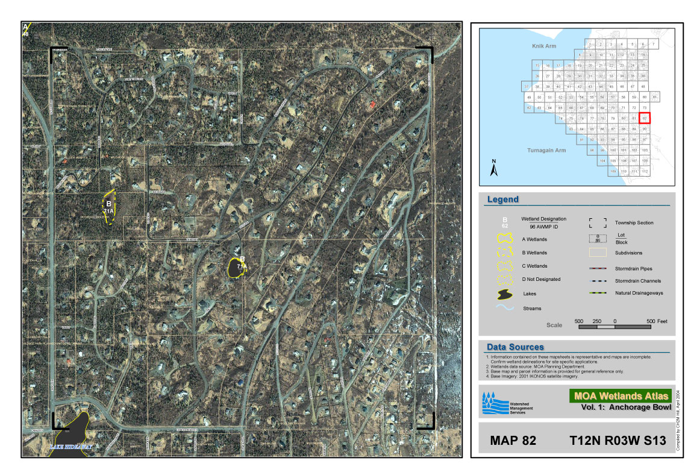The width and height of the screenshot is (685, 475).
Task: Click the D Not Designated legend symbol
Action: tap(505, 280)
